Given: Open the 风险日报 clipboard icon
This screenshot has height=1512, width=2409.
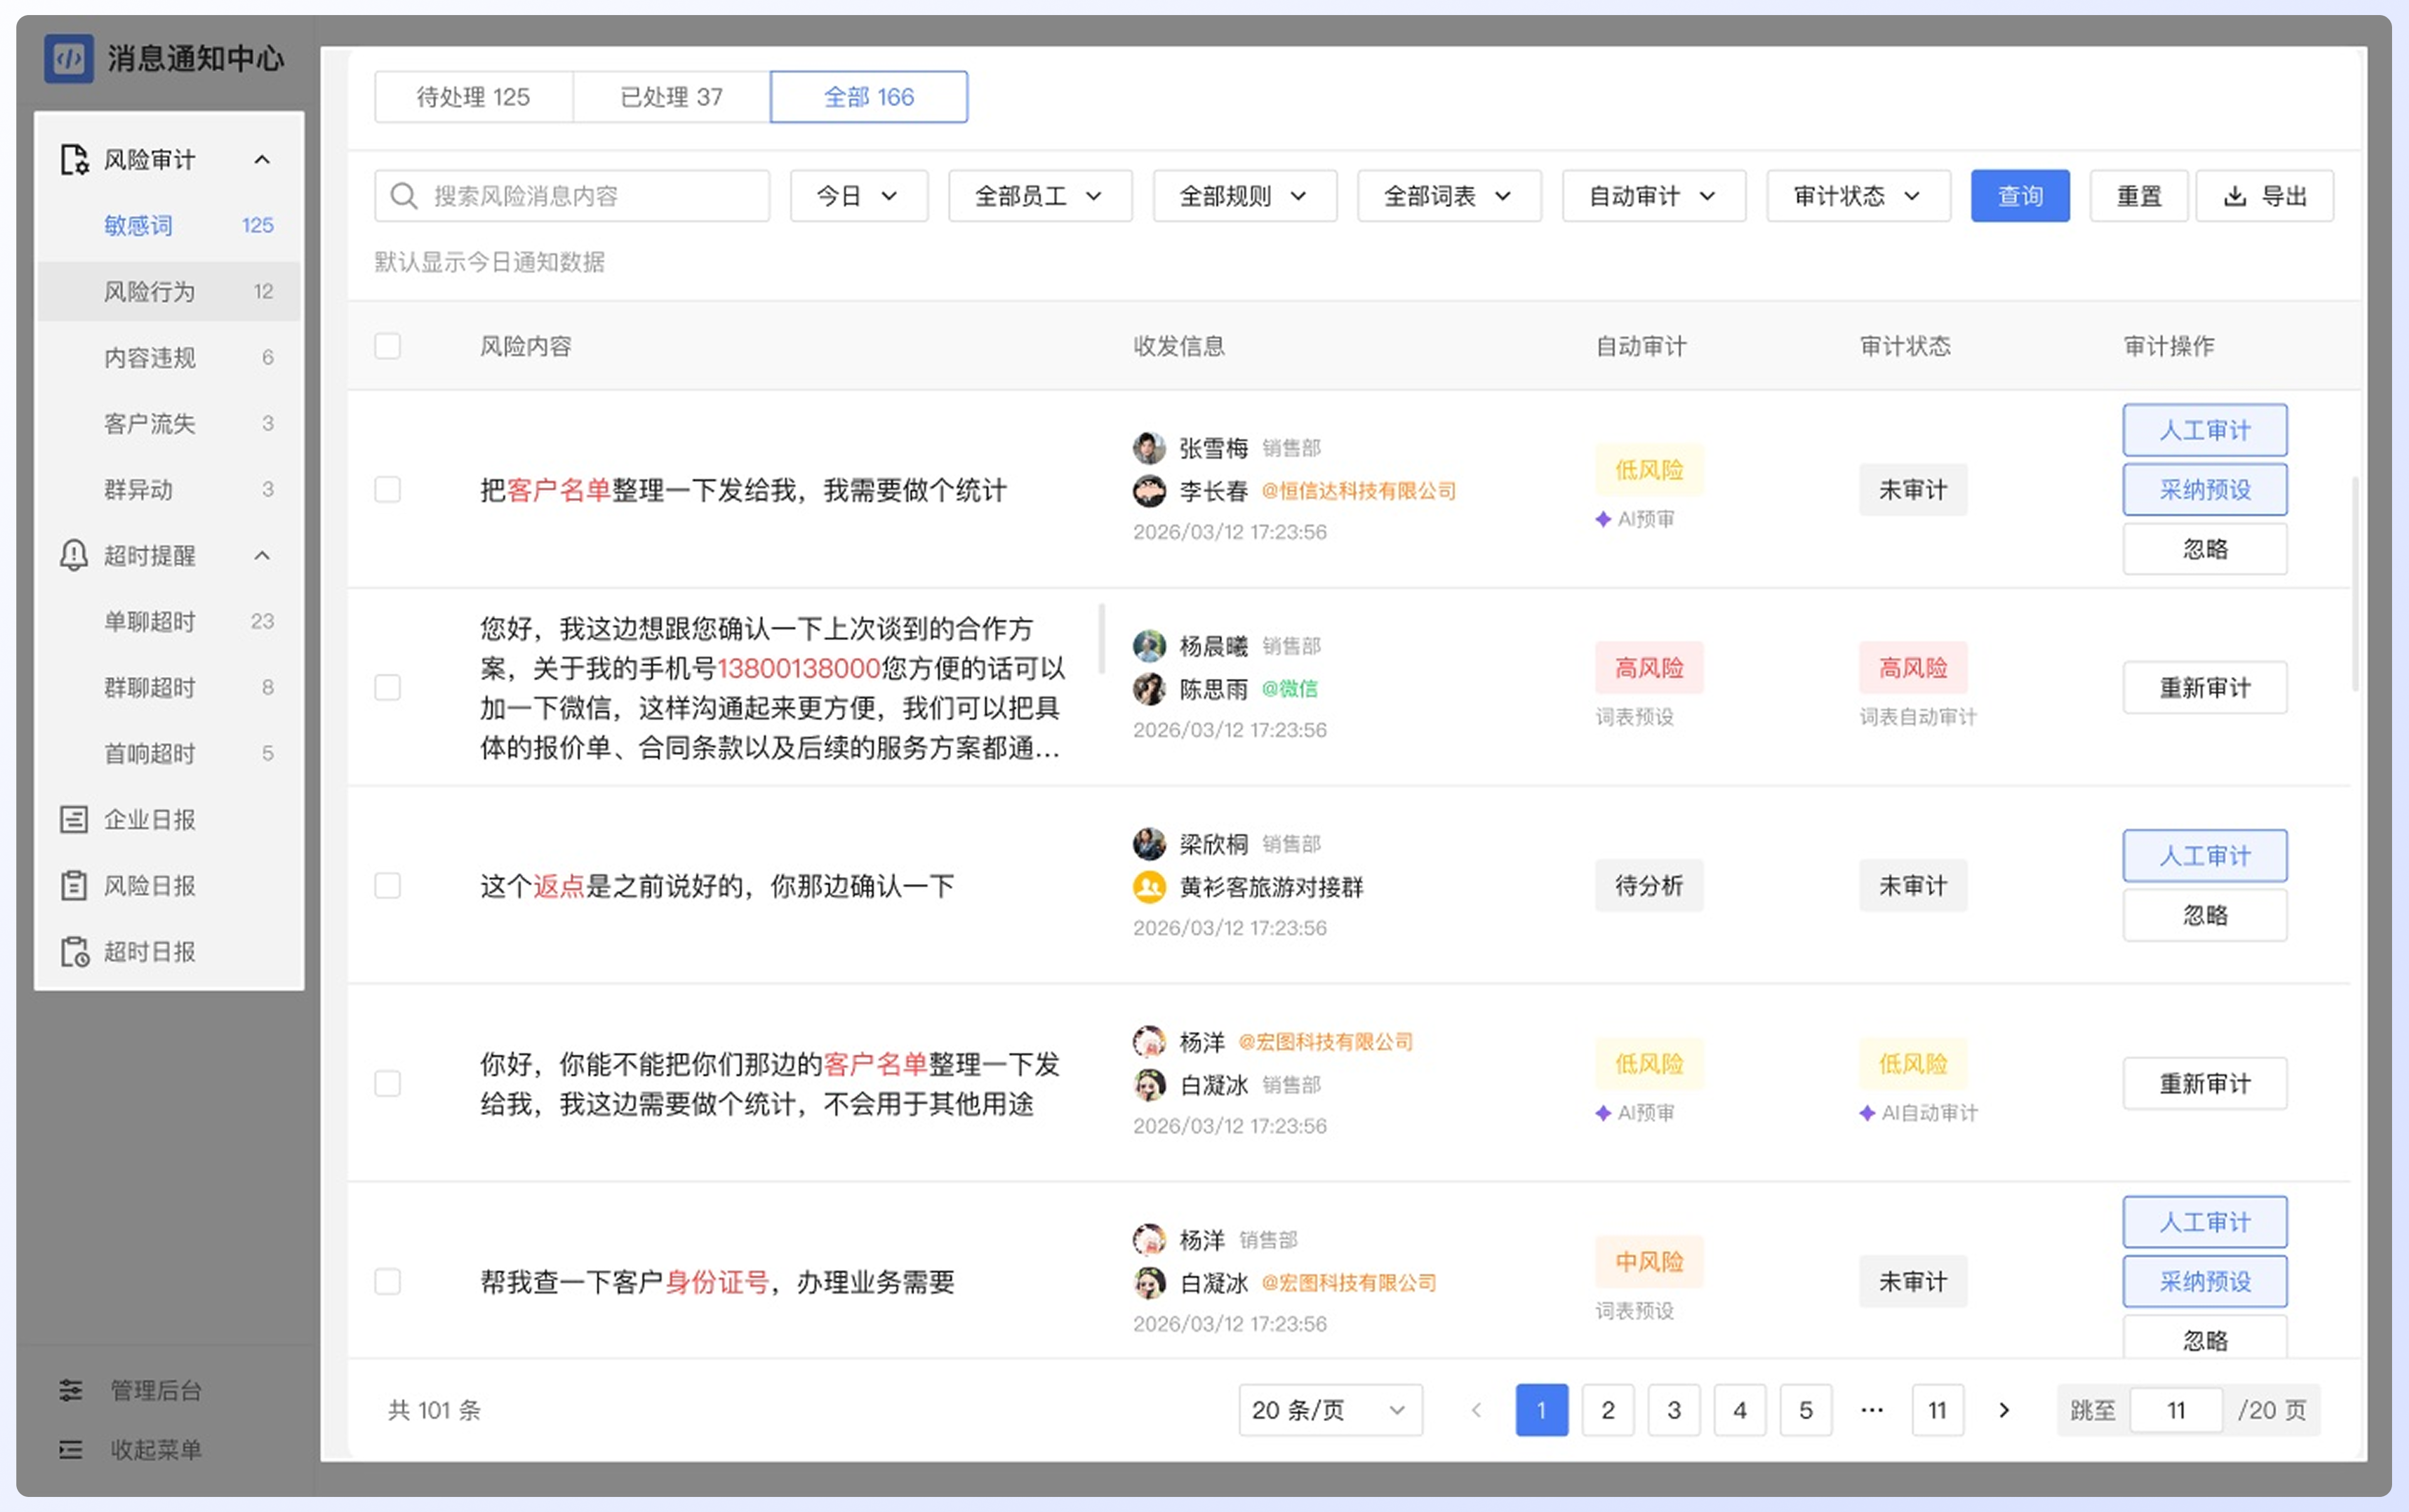Looking at the screenshot, I should click(74, 885).
